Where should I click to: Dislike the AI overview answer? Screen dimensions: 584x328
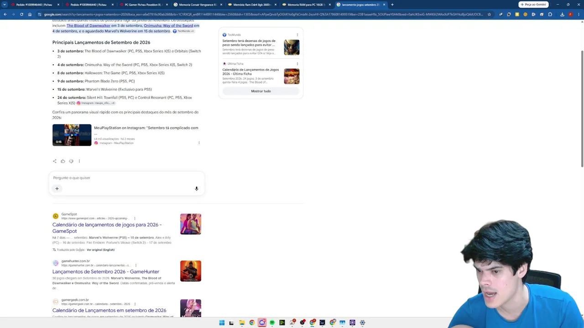point(71,161)
